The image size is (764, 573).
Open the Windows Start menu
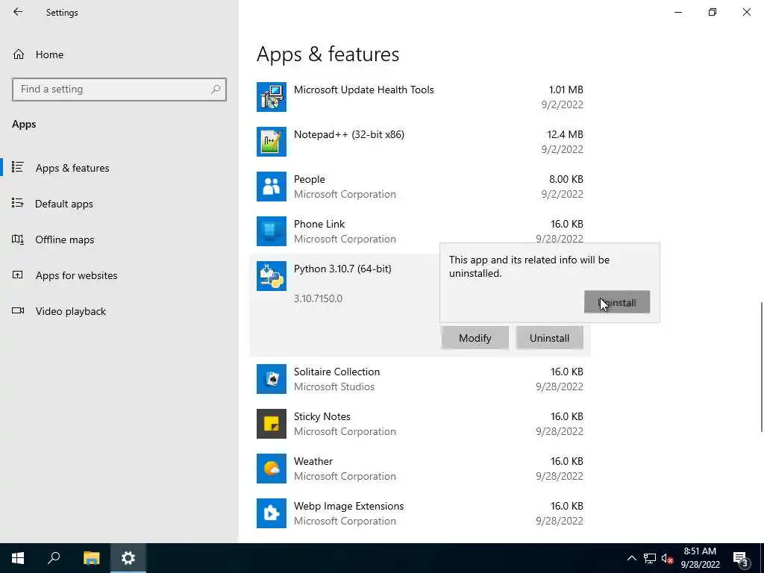tap(18, 558)
